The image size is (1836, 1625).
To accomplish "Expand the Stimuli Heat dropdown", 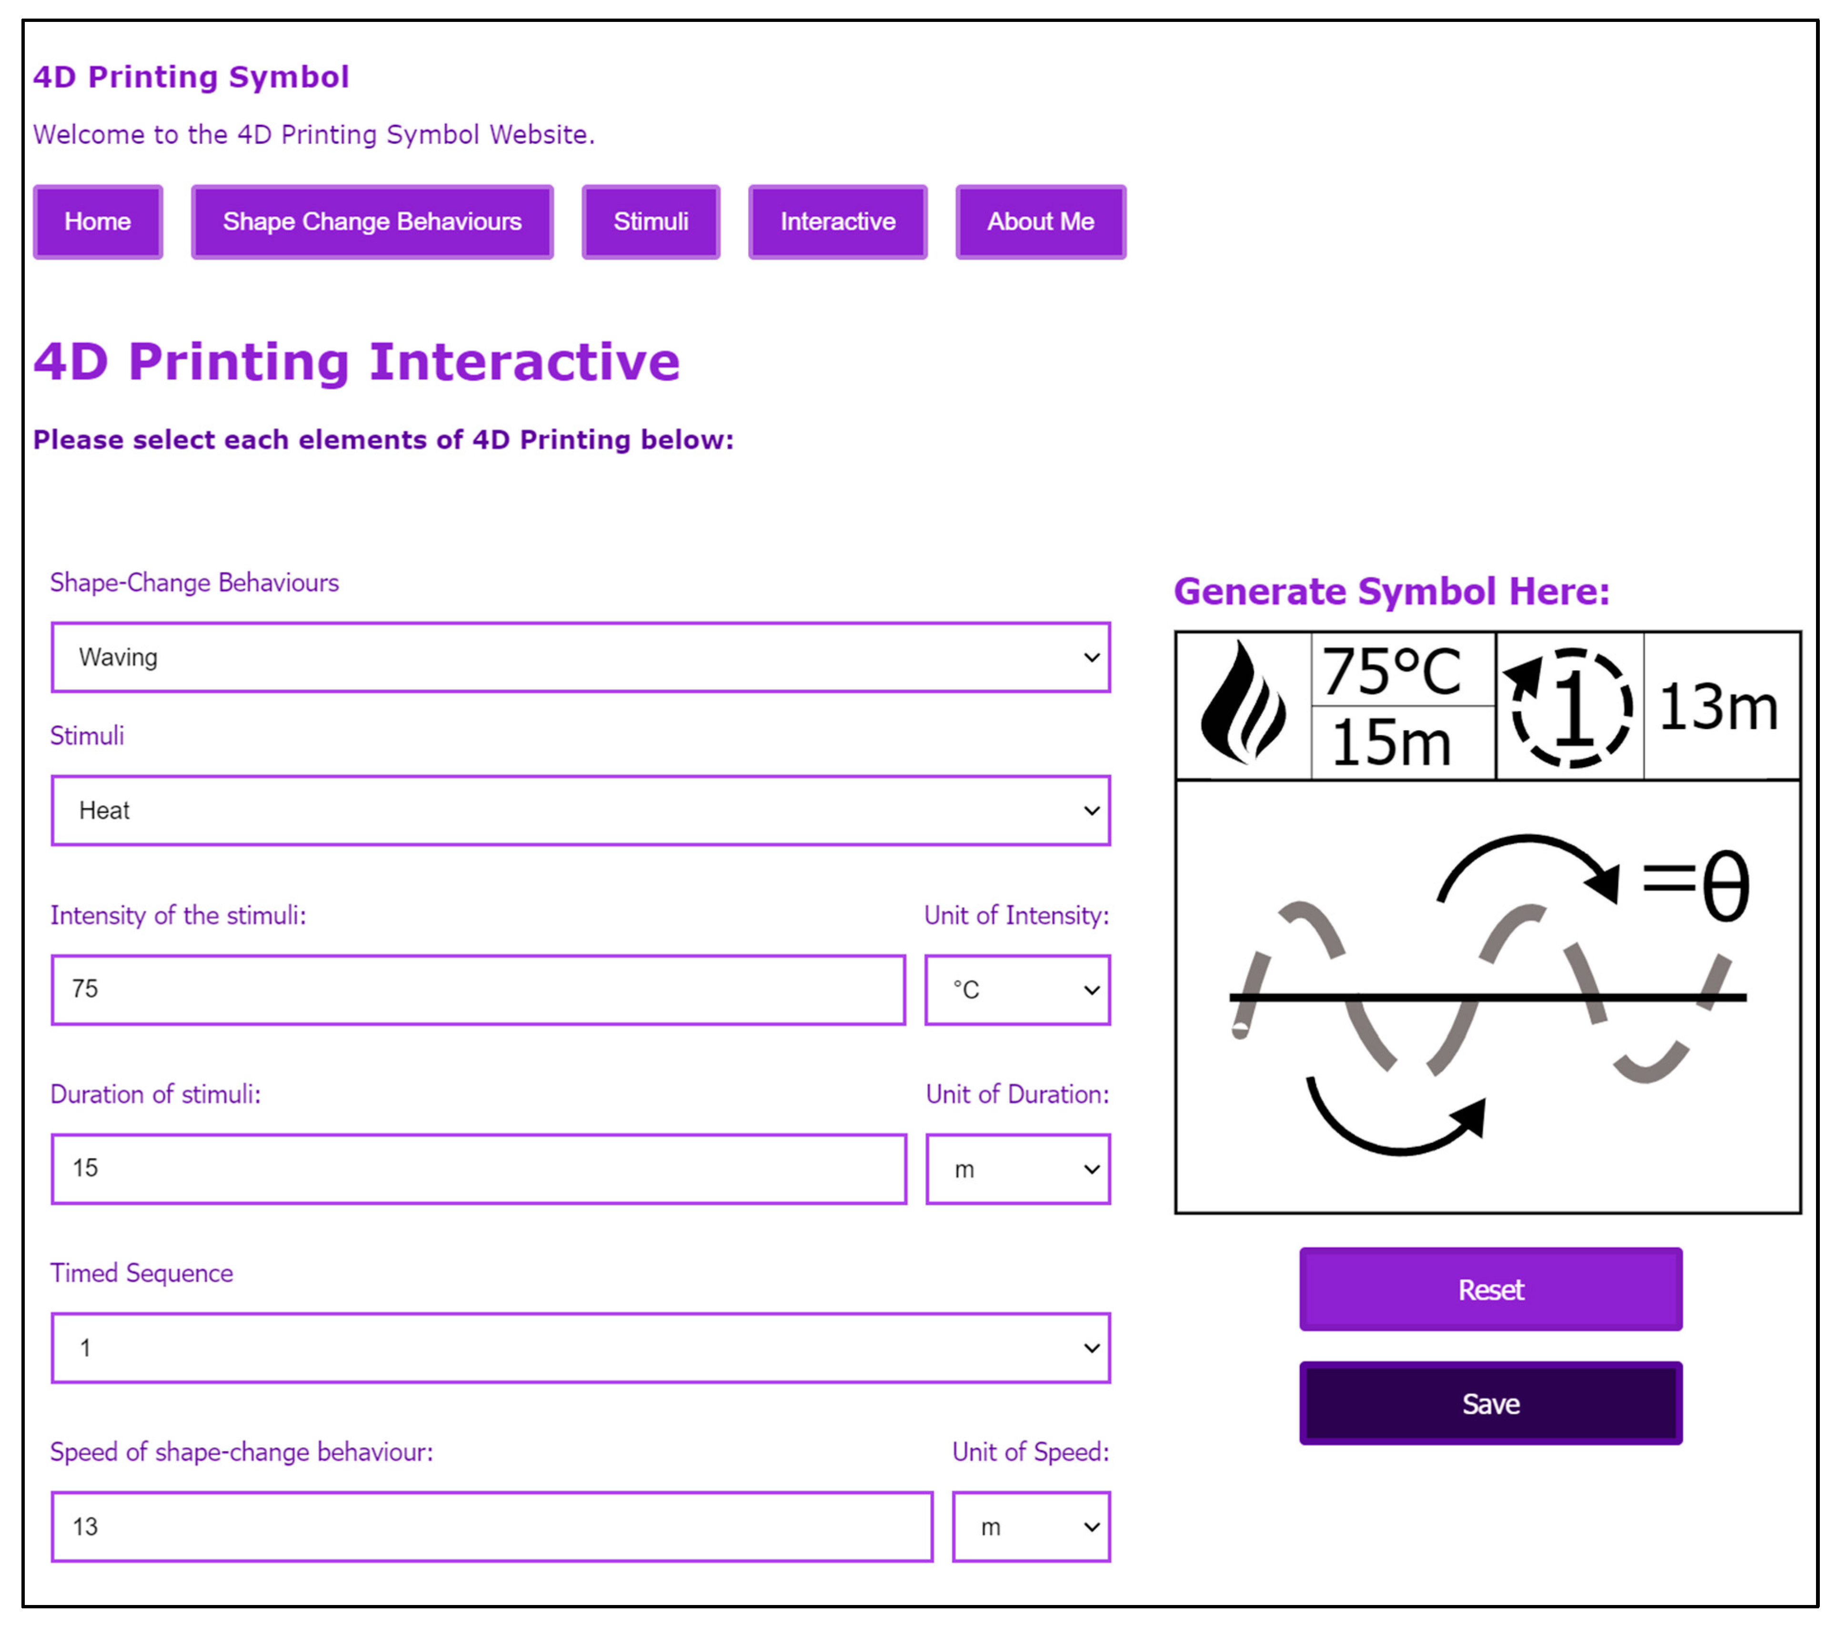I will coord(580,810).
